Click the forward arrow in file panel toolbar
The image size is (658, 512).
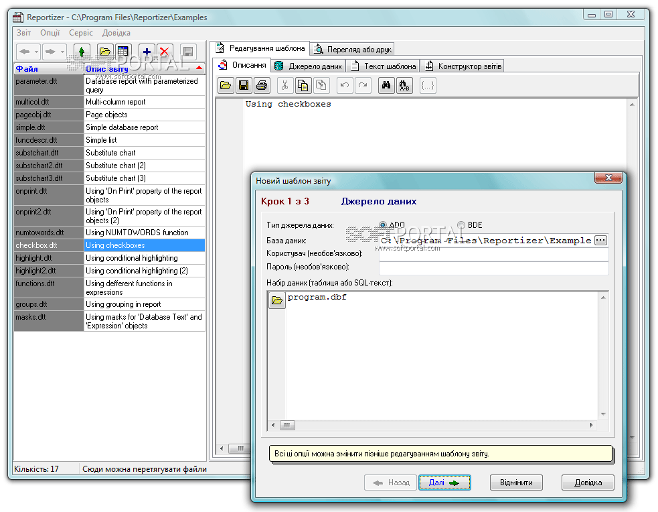[x=50, y=52]
